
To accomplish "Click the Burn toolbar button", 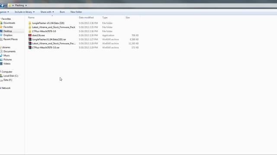I will pos(62,12).
